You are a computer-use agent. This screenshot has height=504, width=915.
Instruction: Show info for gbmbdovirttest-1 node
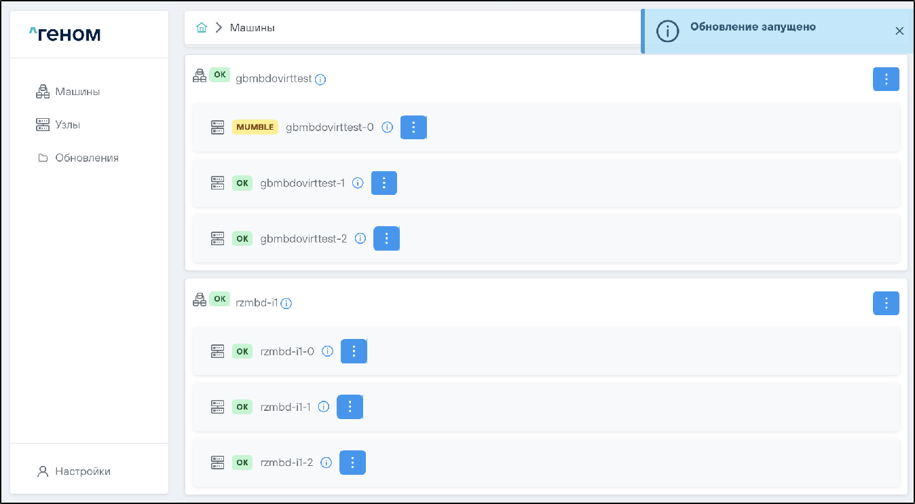click(x=358, y=183)
